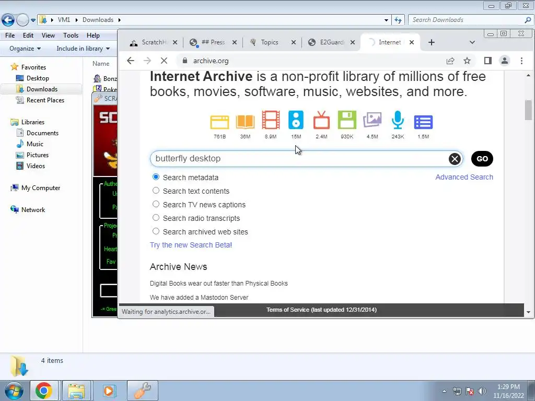The width and height of the screenshot is (535, 401).
Task: Close the ScratchH tab
Action: [x=175, y=42]
